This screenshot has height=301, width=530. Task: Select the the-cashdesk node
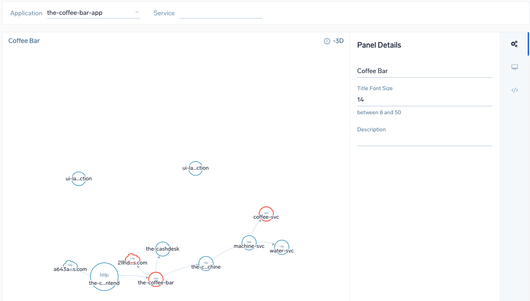[x=162, y=249]
